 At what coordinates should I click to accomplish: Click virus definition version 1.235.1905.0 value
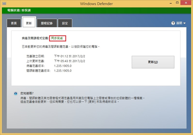point(63,66)
